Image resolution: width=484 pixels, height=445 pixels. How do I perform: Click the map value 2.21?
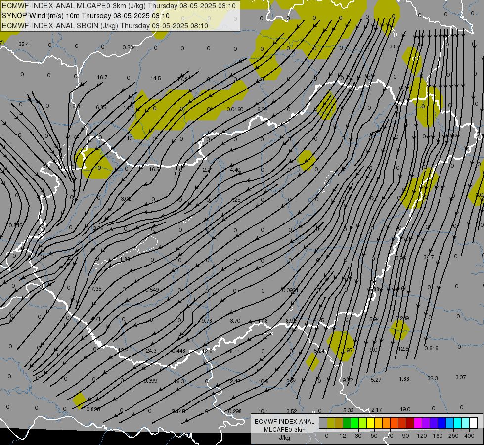pyautogui.click(x=208, y=170)
